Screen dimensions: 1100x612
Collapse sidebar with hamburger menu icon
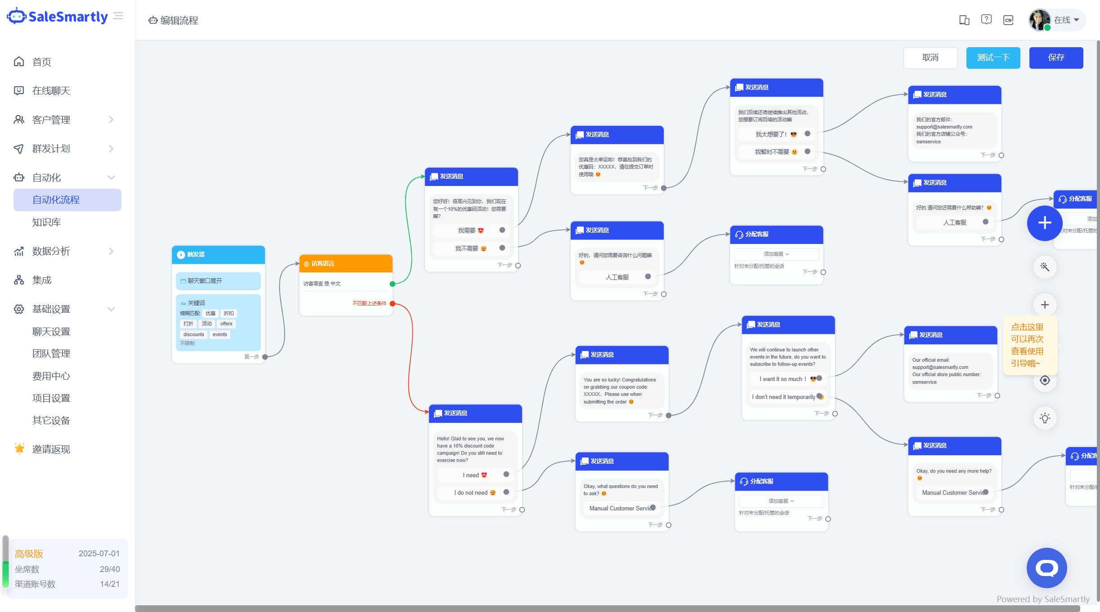pos(118,16)
